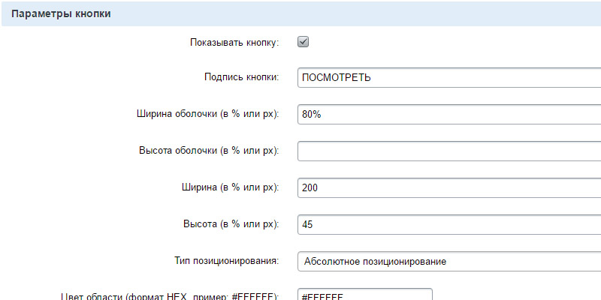Click the Ширина (в % или px) label

[x=230, y=187]
